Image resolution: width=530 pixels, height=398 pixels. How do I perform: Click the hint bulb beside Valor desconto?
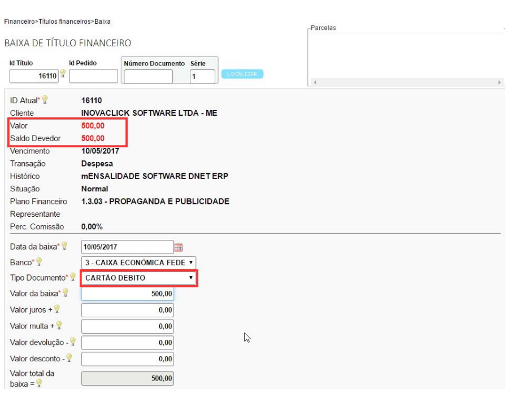[69, 357]
